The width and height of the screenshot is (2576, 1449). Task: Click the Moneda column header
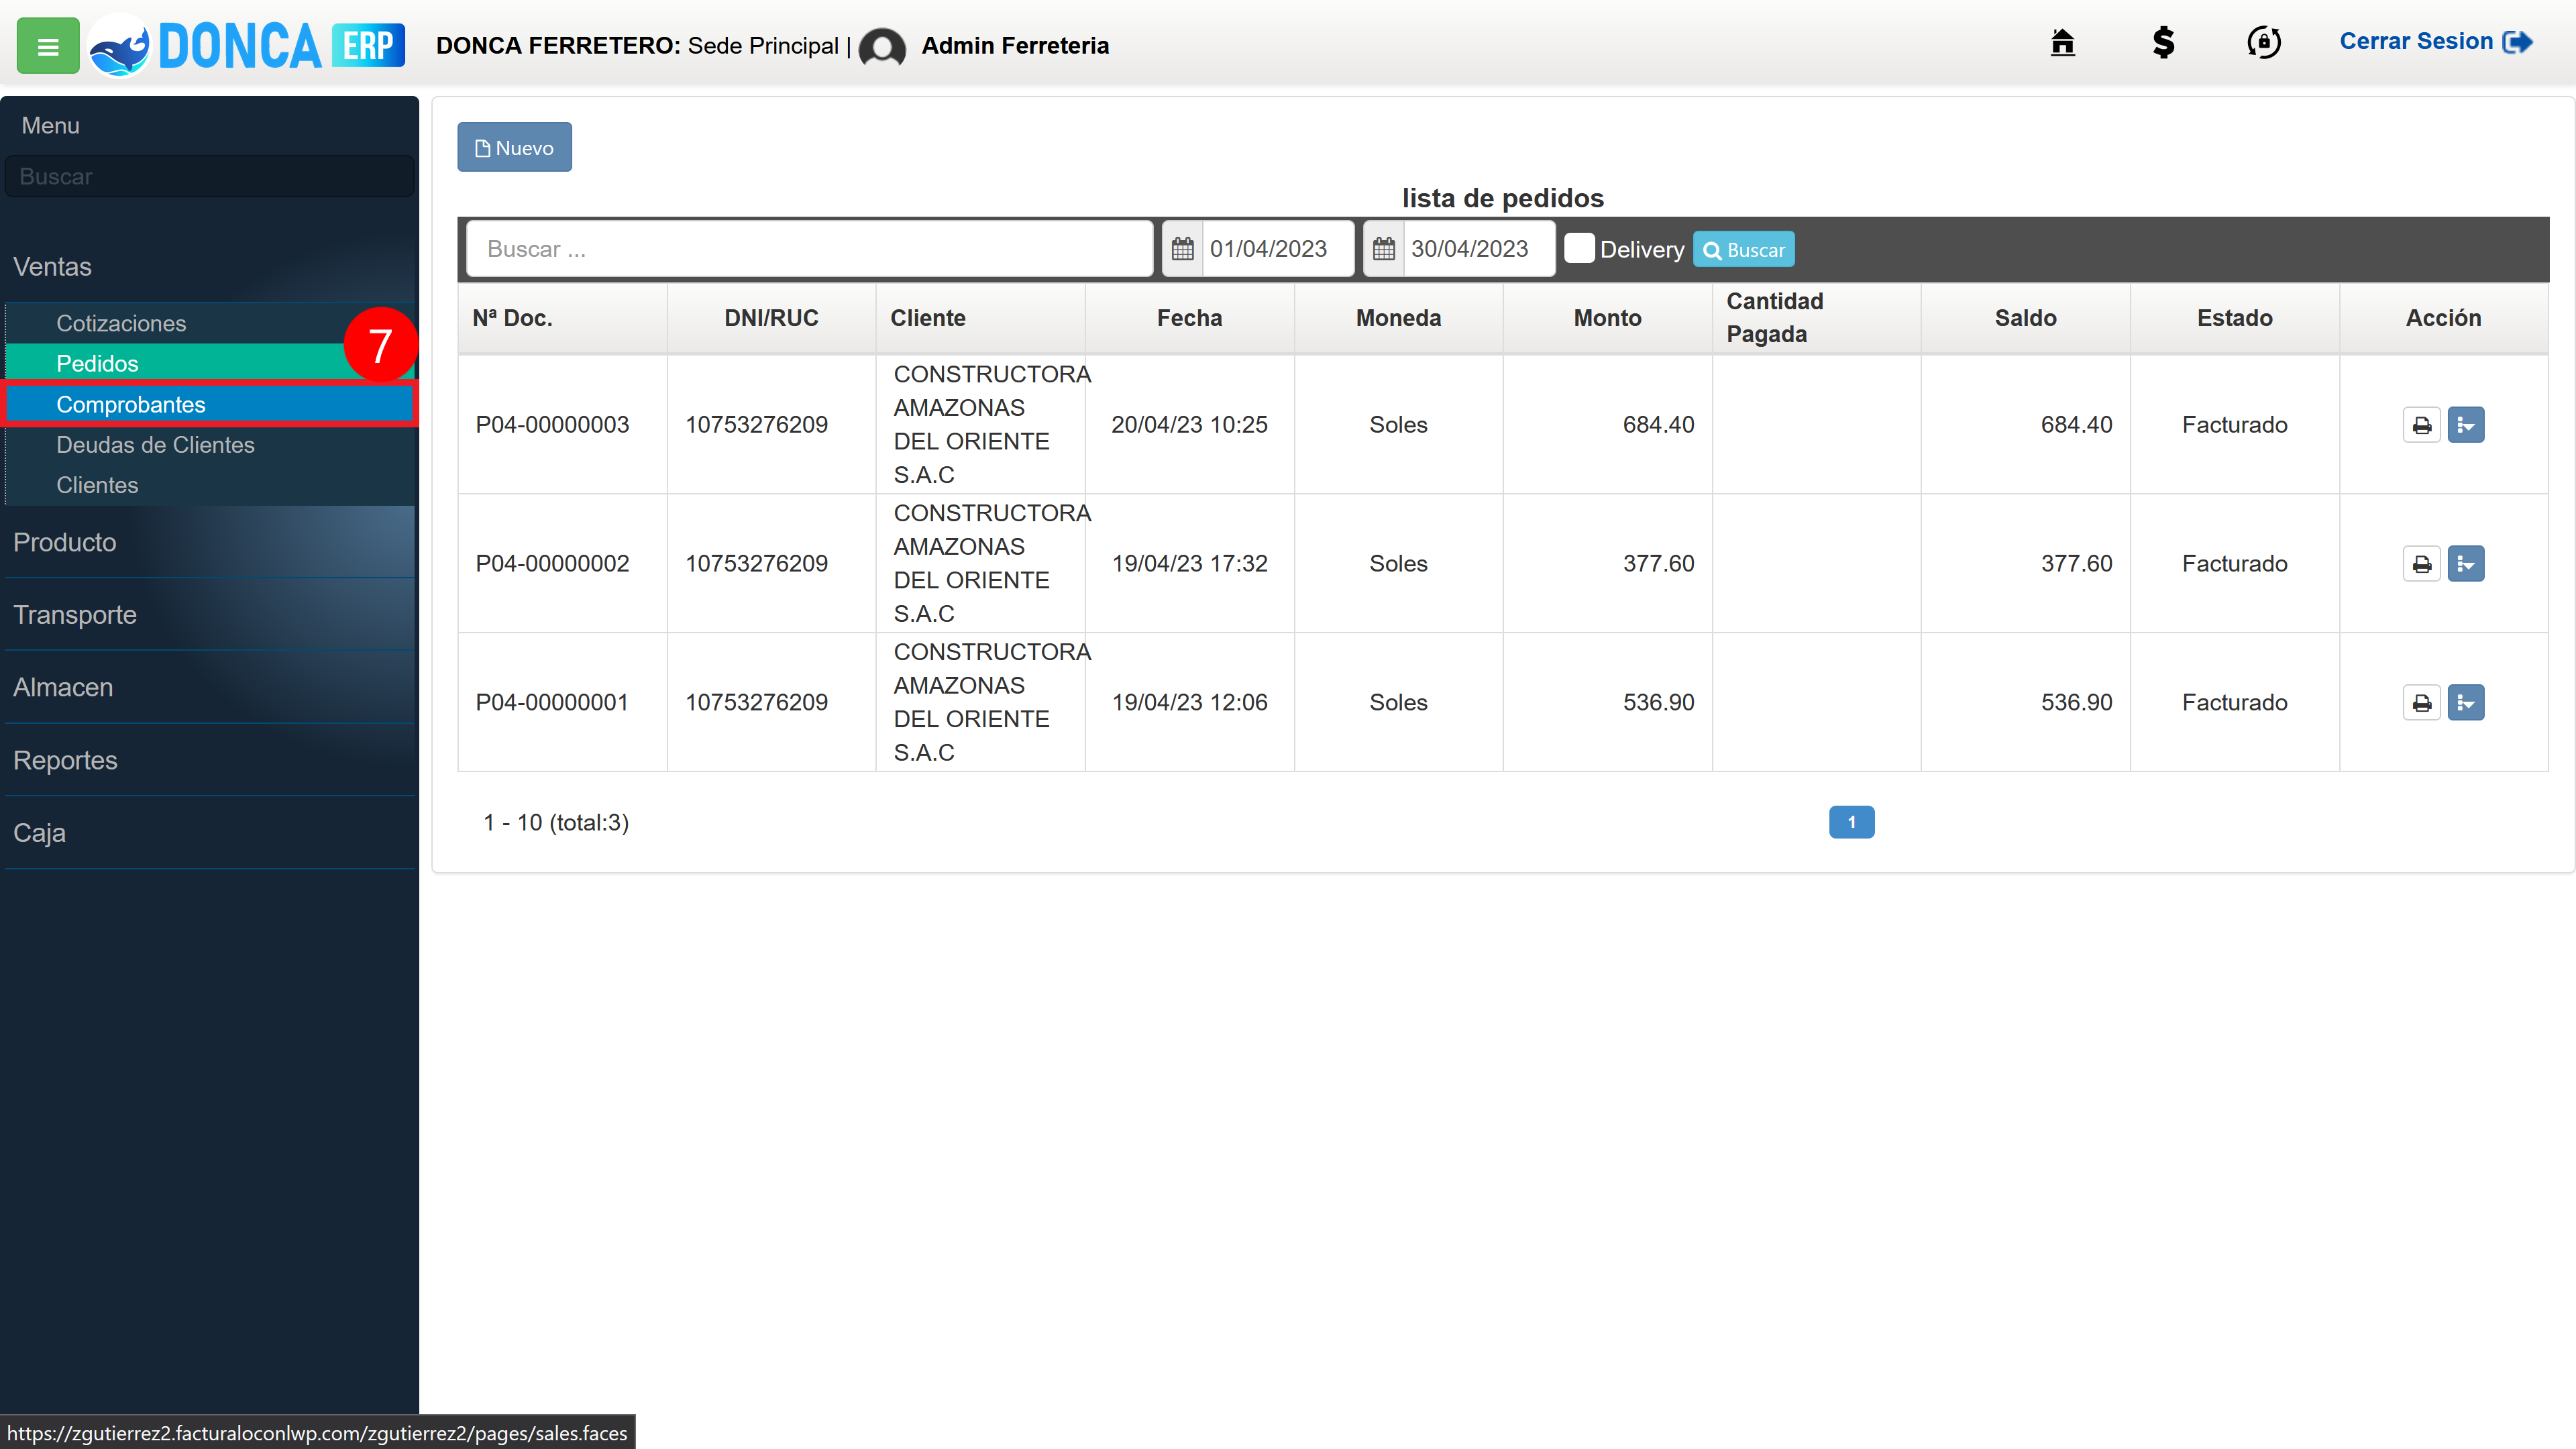point(1398,318)
